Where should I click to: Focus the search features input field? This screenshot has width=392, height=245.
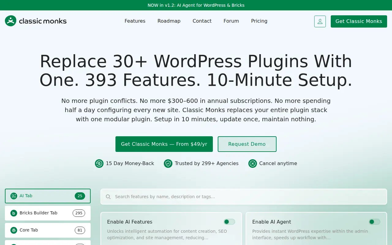(244, 197)
